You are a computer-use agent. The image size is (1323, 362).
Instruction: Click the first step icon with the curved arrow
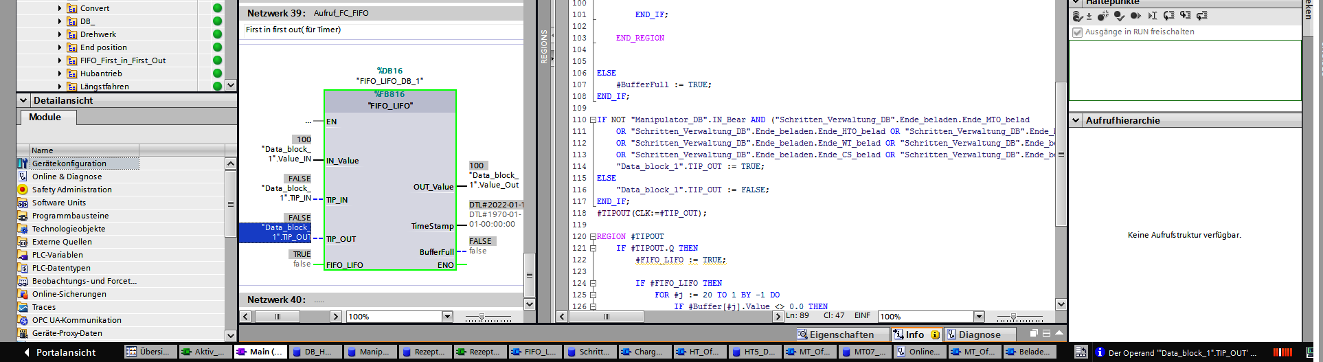1169,16
